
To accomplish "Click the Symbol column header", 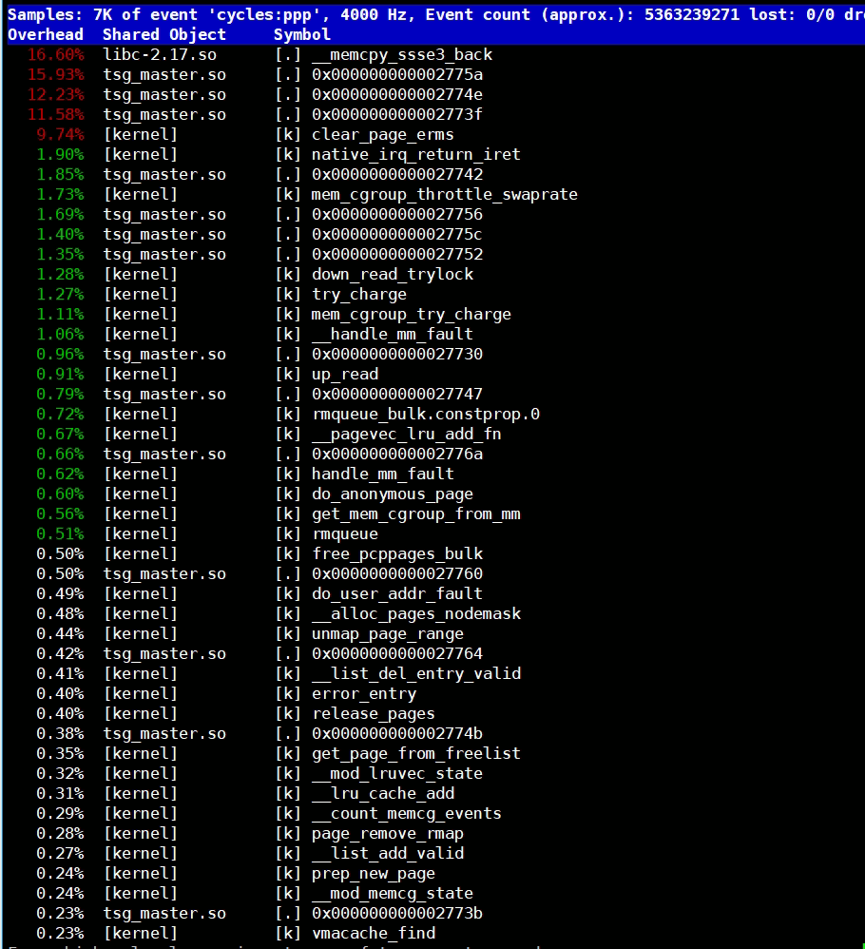I will (302, 34).
